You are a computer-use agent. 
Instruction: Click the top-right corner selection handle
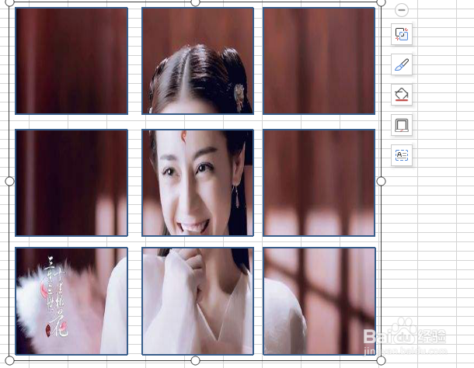(382, 2)
